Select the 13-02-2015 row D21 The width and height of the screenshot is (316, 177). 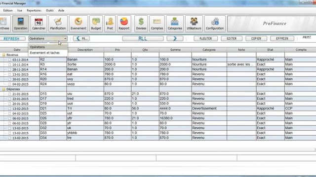pos(158,108)
